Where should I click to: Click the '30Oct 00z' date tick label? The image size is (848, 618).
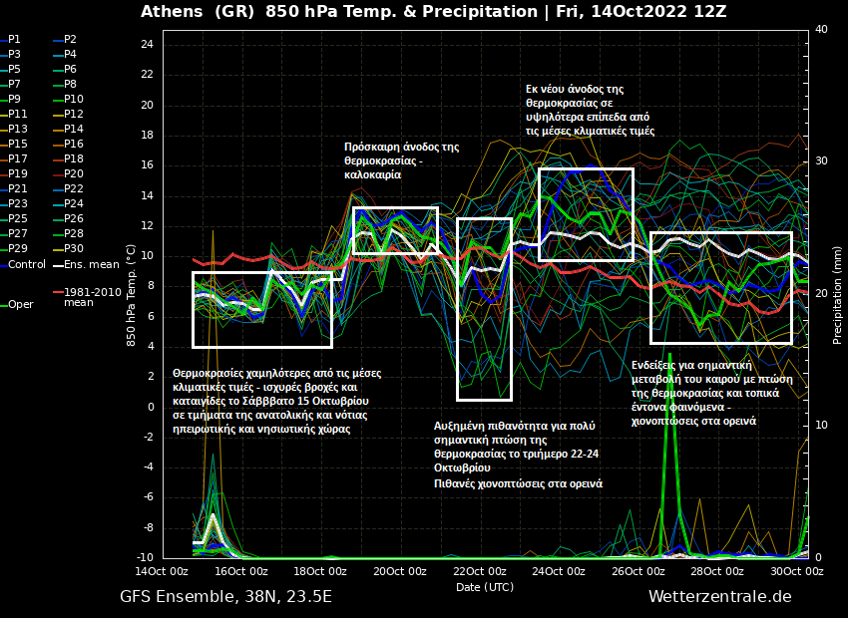(x=797, y=571)
